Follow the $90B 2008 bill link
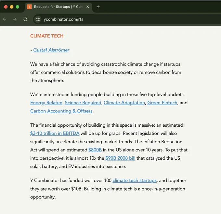 pyautogui.click(x=120, y=158)
